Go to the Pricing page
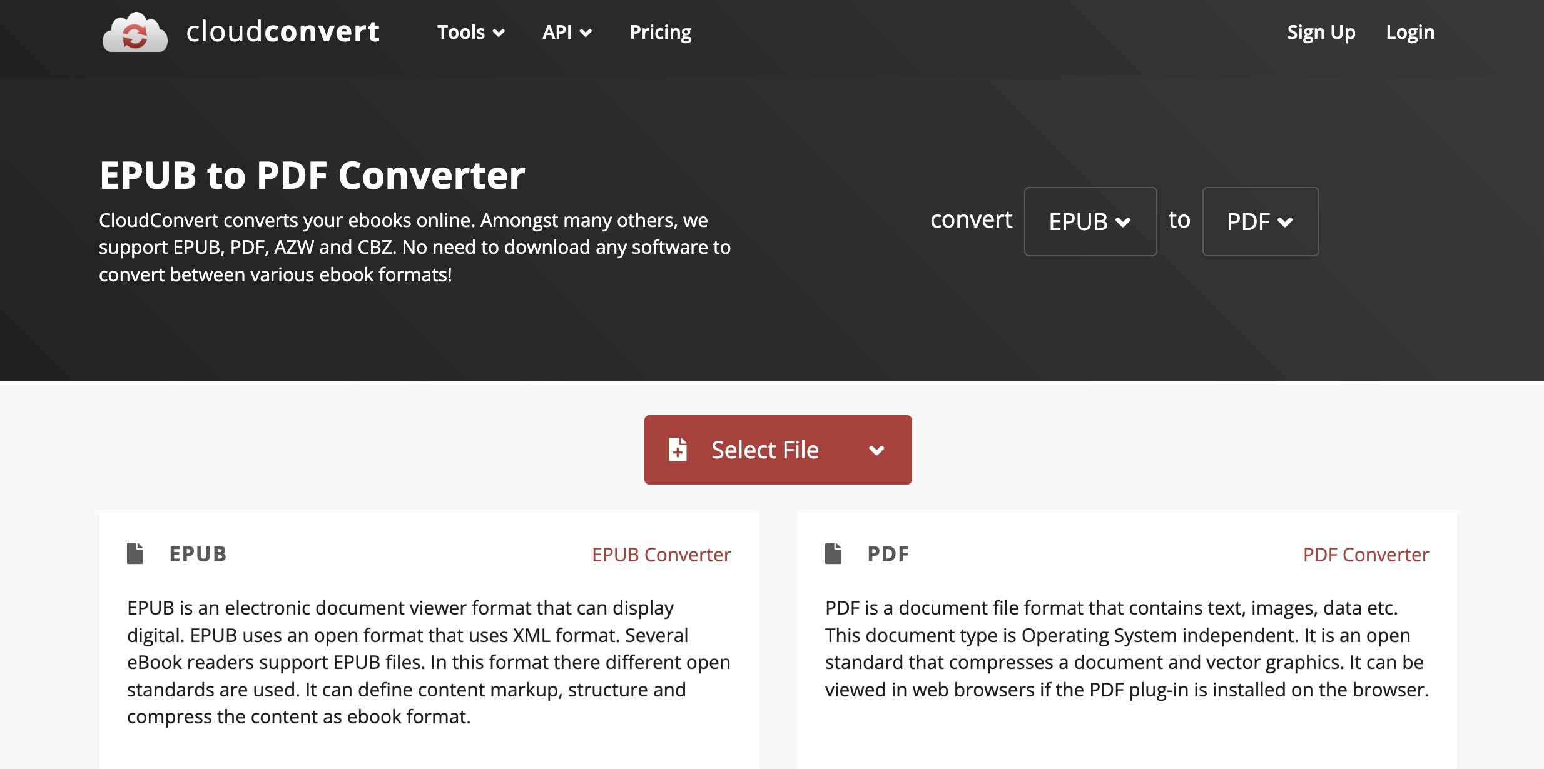The height and width of the screenshot is (769, 1544). point(660,32)
